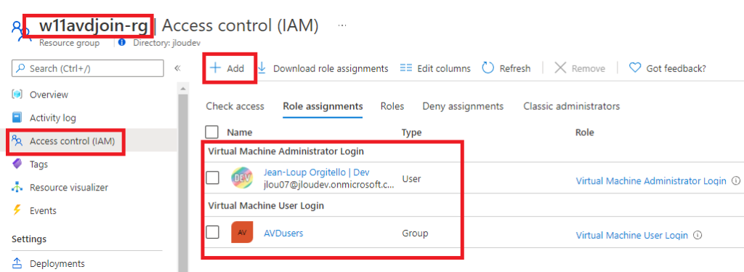
Task: Click the 'Virtual Machine User Login' group header
Action: point(266,206)
